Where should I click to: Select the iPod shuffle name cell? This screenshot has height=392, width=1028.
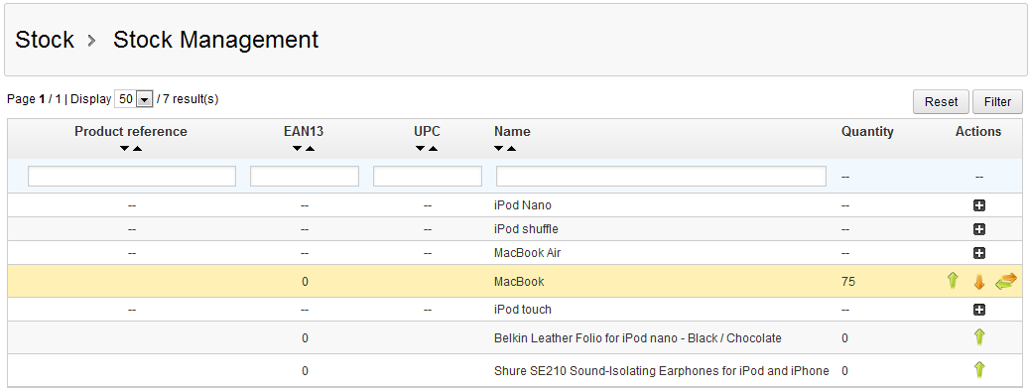point(526,229)
